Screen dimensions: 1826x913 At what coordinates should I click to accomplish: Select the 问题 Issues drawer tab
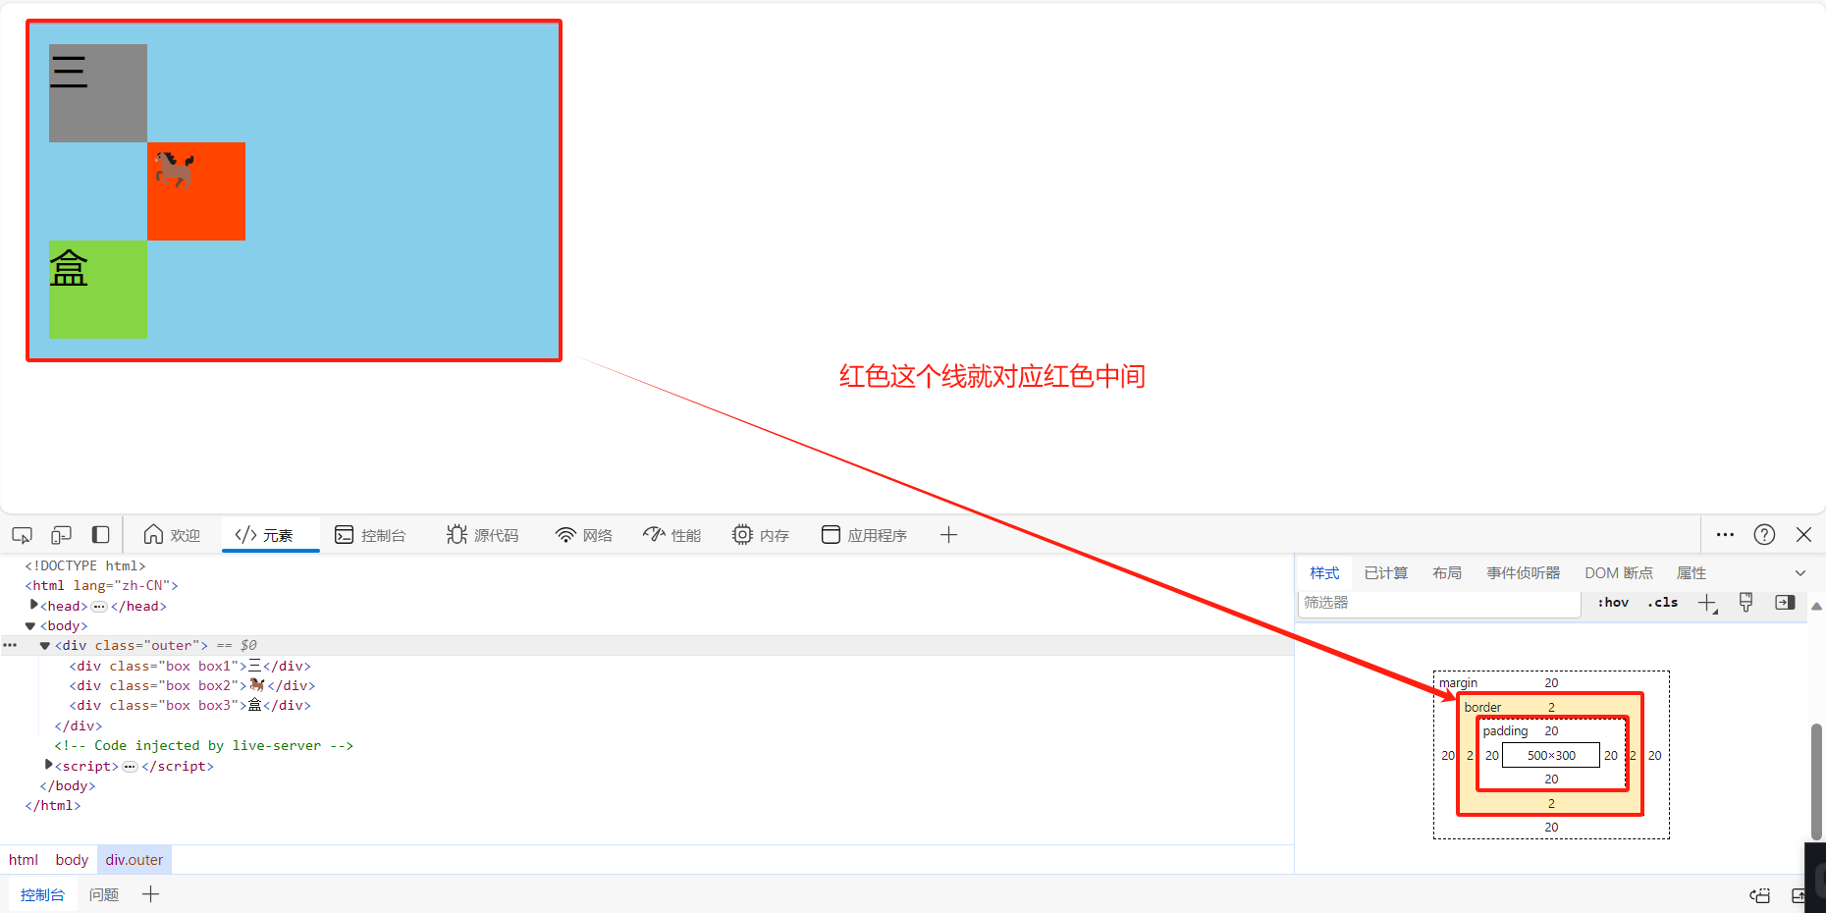[x=104, y=895]
